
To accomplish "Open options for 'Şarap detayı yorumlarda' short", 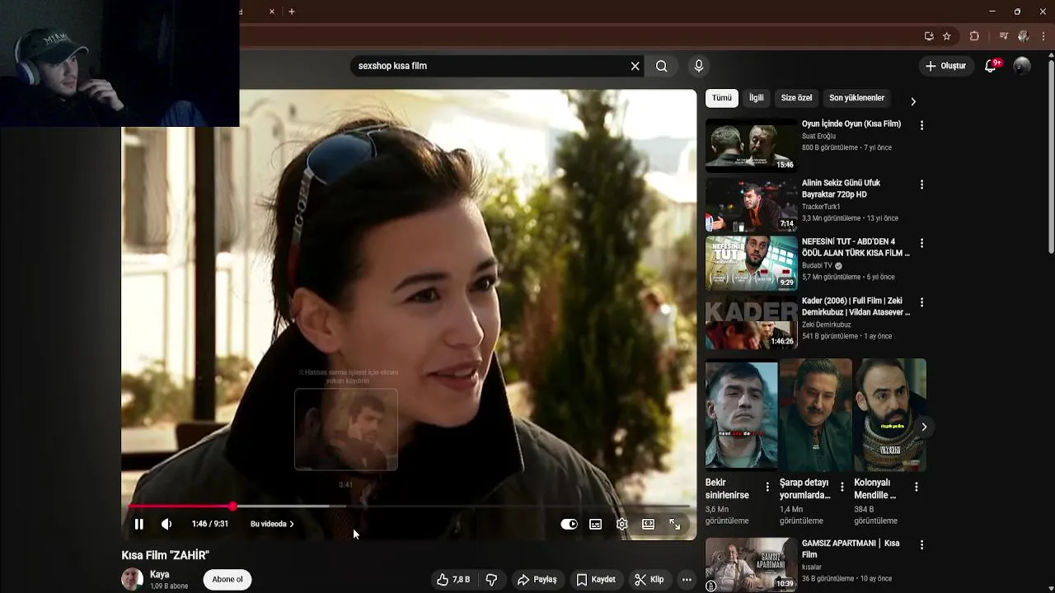I will (x=842, y=487).
